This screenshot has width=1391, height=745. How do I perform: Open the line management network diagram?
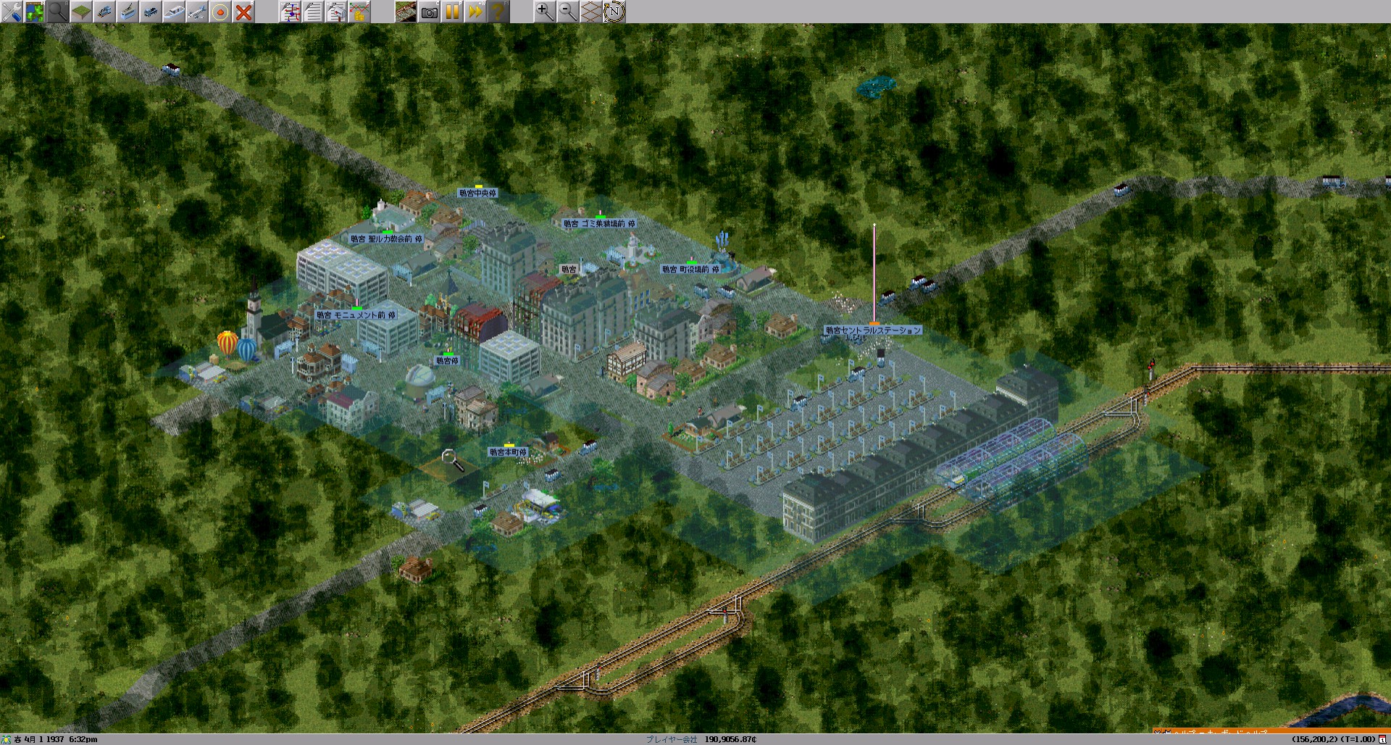tap(290, 12)
